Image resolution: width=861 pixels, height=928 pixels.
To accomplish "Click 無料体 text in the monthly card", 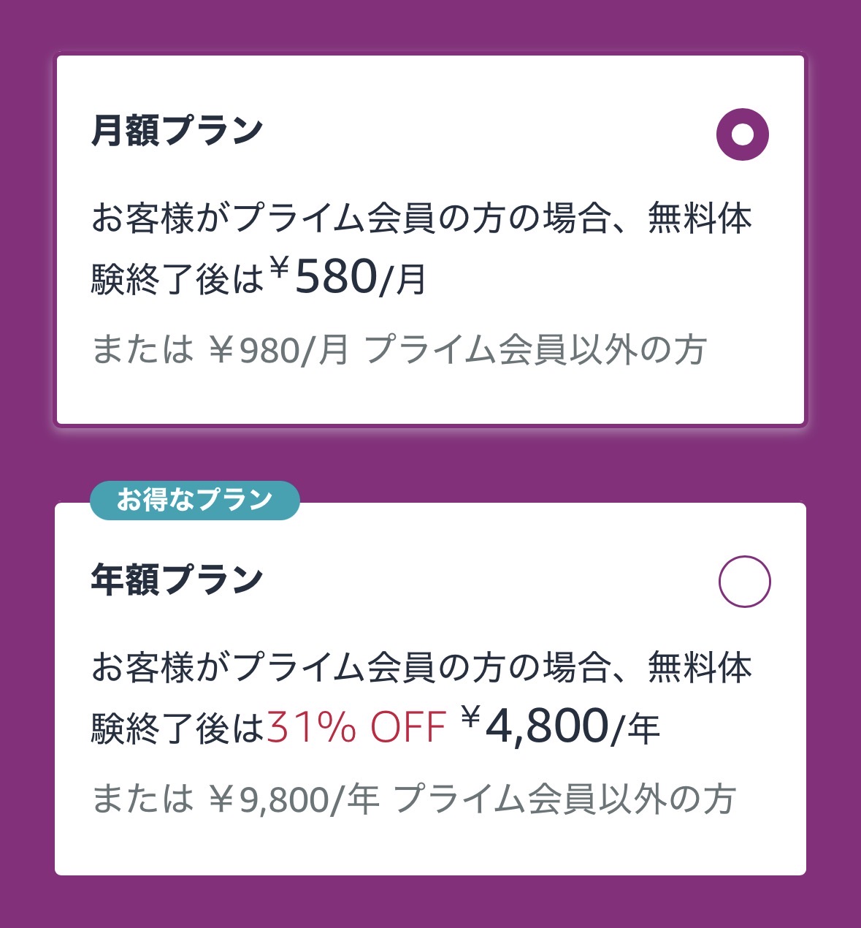I will click(x=700, y=218).
